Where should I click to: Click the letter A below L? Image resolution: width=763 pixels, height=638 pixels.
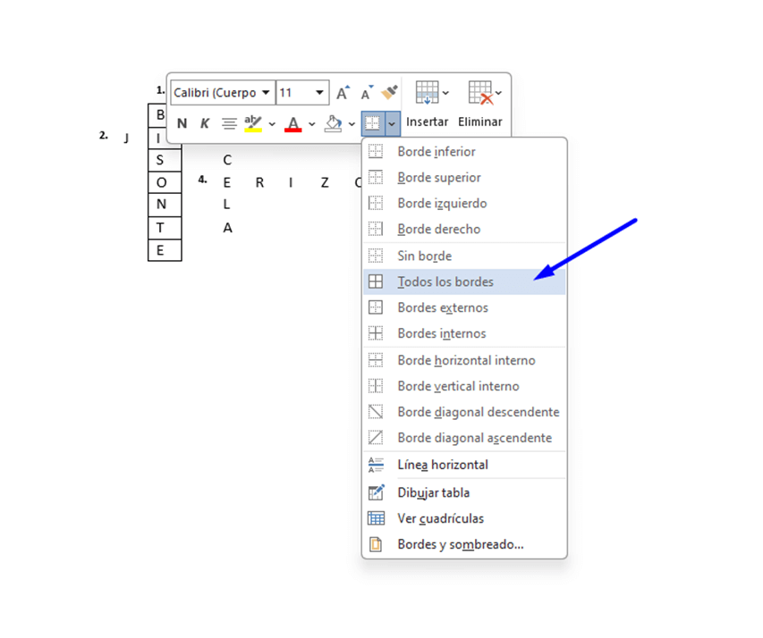pos(227,228)
